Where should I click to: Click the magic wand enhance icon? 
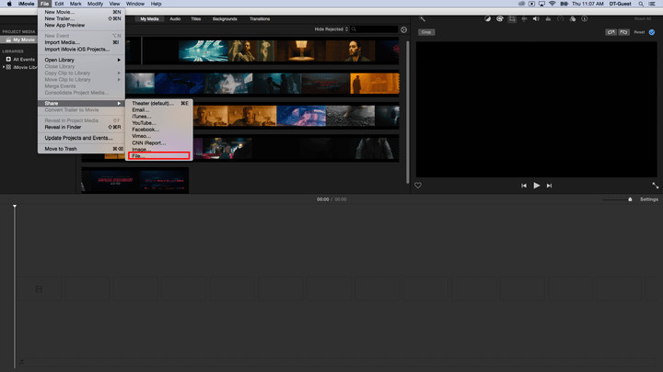tap(424, 18)
